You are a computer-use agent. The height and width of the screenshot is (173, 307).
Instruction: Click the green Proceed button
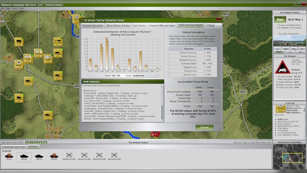204,127
